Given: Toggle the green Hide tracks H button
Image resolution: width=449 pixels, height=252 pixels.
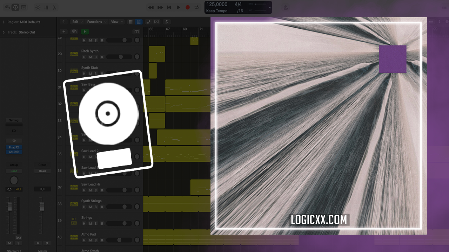Looking at the screenshot, I should [x=85, y=31].
